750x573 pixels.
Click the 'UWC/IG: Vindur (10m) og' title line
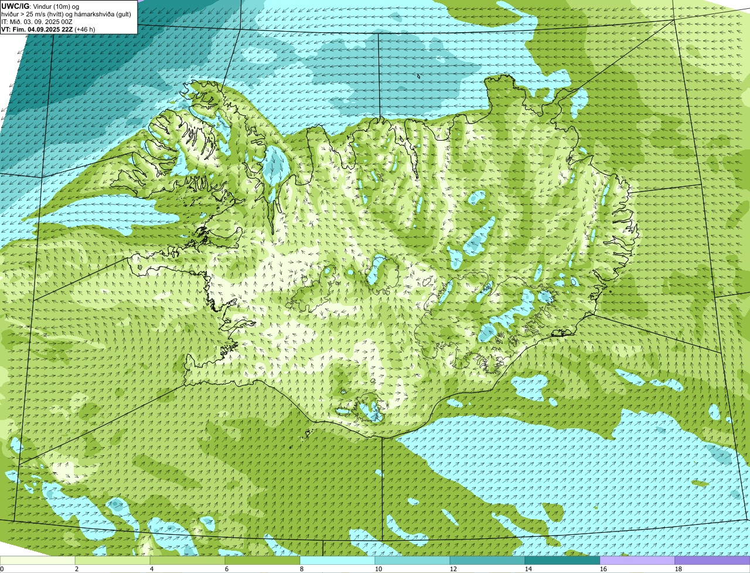point(40,6)
